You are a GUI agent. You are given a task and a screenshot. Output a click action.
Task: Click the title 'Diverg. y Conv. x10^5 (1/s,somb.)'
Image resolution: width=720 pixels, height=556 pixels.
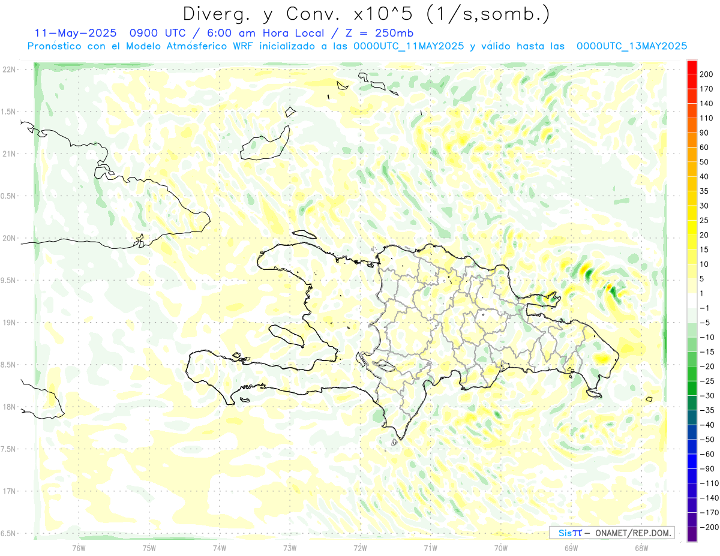[366, 14]
